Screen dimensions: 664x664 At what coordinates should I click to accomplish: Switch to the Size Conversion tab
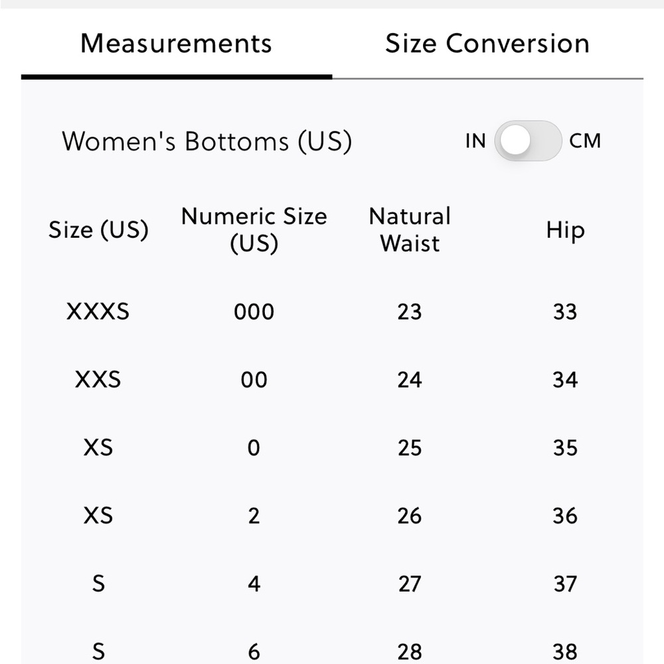click(487, 44)
